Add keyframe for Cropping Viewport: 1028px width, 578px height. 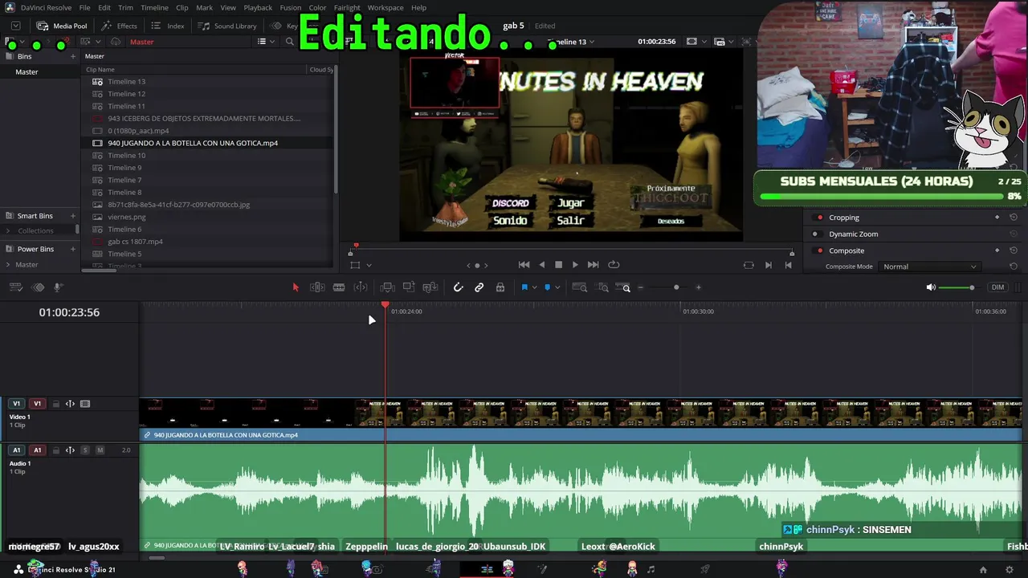click(x=997, y=218)
